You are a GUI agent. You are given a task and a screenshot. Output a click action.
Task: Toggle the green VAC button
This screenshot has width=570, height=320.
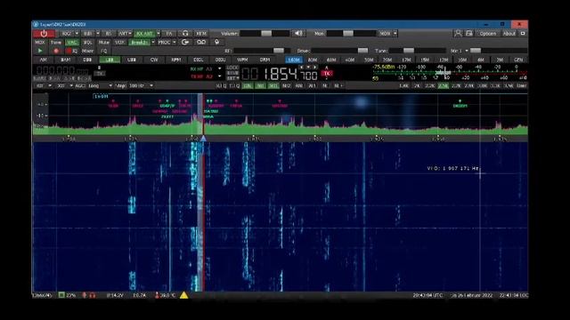tap(71, 43)
